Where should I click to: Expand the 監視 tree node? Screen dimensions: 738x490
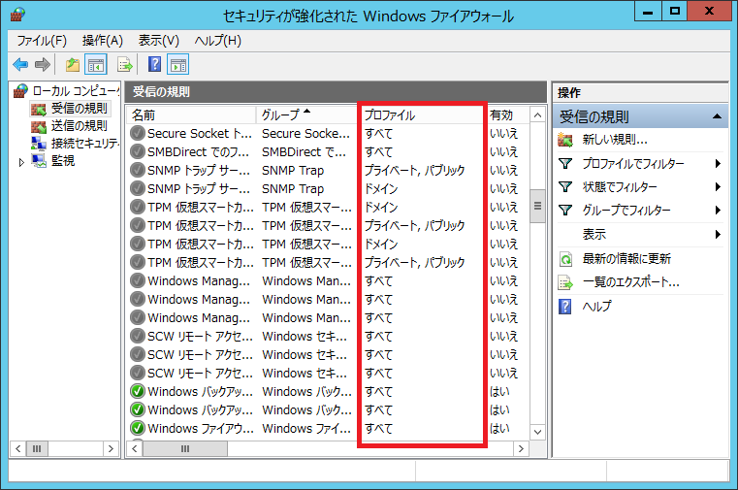[x=21, y=162]
